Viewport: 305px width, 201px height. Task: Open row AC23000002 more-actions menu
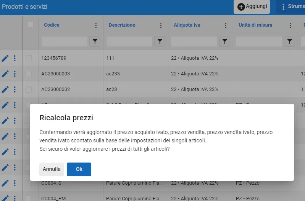(15, 89)
